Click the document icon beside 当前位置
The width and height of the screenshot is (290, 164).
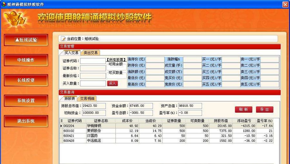pos(63,39)
